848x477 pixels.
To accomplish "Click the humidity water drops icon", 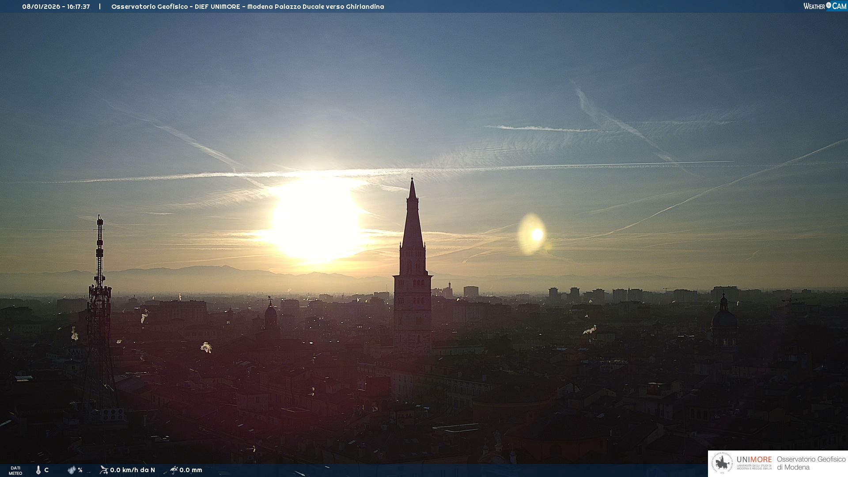I will coord(72,470).
